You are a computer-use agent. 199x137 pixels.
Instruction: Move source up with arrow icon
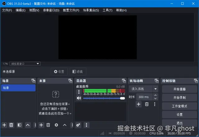pyautogui.click(x=65, y=125)
